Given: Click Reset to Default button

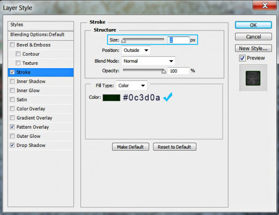Looking at the screenshot, I should tap(174, 147).
